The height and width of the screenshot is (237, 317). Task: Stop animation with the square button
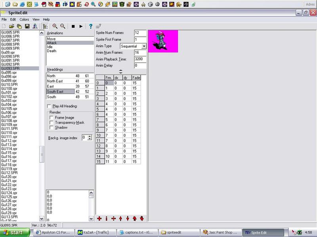click(x=73, y=26)
